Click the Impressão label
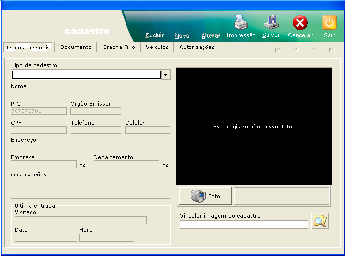This screenshot has width=346, height=256. point(241,35)
